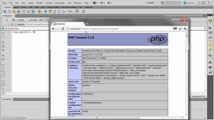Switch to the Forms insert tab
Screen dimensions: 214x120
(x=24, y=7)
